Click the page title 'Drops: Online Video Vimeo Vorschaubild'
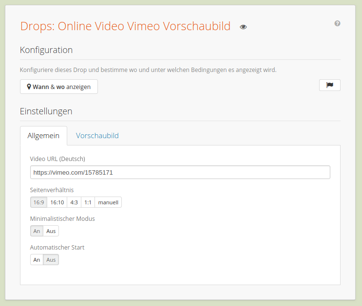The image size is (362, 306). click(x=125, y=26)
